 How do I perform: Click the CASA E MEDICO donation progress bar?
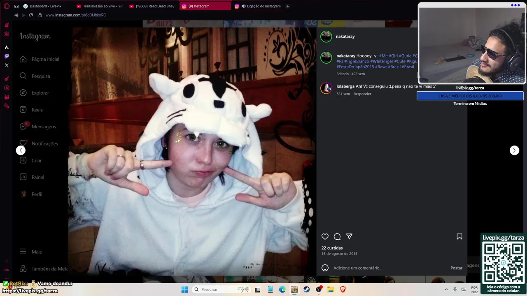pos(470,96)
